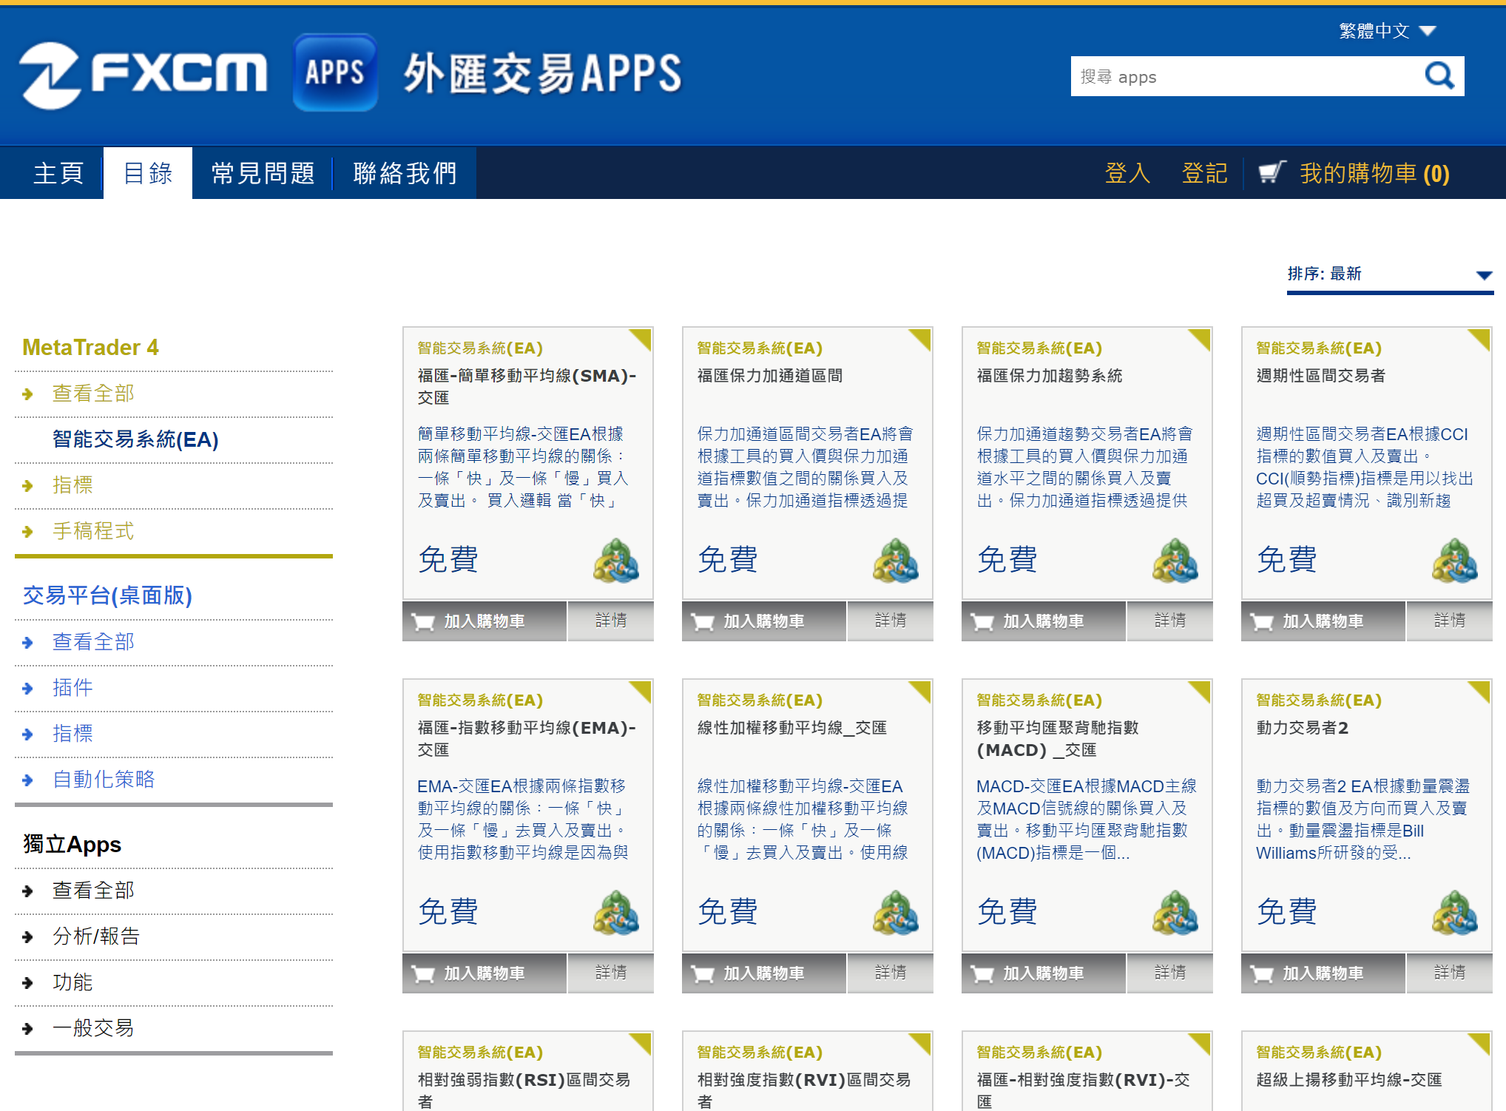Click MetaTrader icon on 週期性區間交易者 card
The height and width of the screenshot is (1111, 1506).
1455,560
